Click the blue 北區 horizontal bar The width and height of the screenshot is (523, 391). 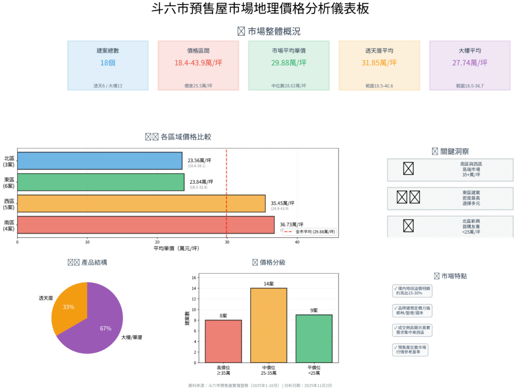(100, 161)
